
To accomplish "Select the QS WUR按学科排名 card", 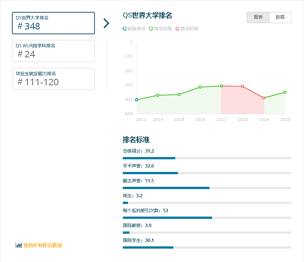I will [x=53, y=51].
